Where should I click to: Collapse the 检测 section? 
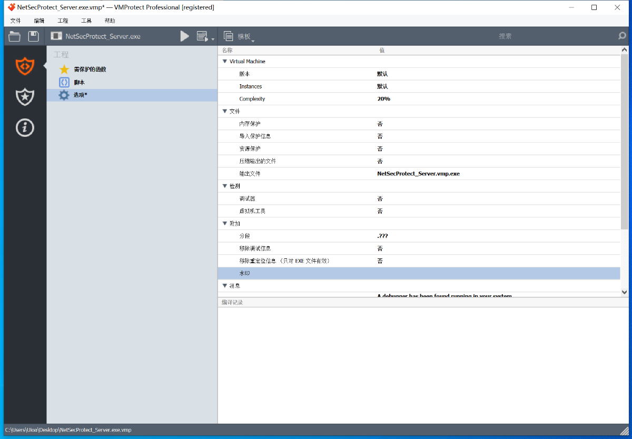[x=225, y=186]
